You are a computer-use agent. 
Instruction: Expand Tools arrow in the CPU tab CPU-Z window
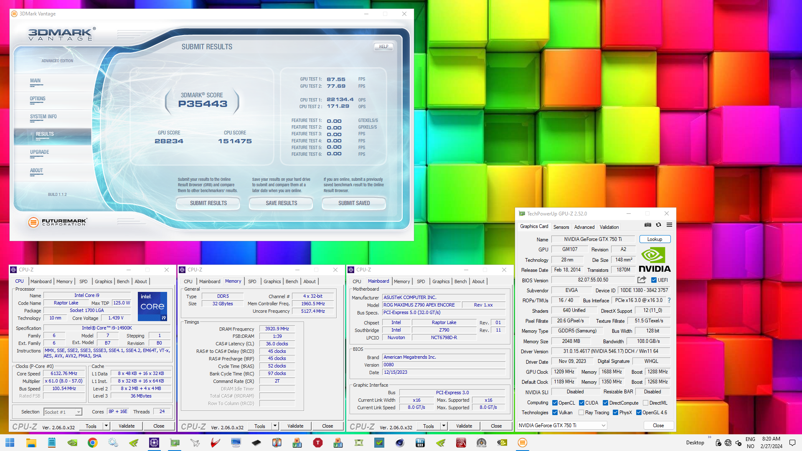tap(106, 426)
